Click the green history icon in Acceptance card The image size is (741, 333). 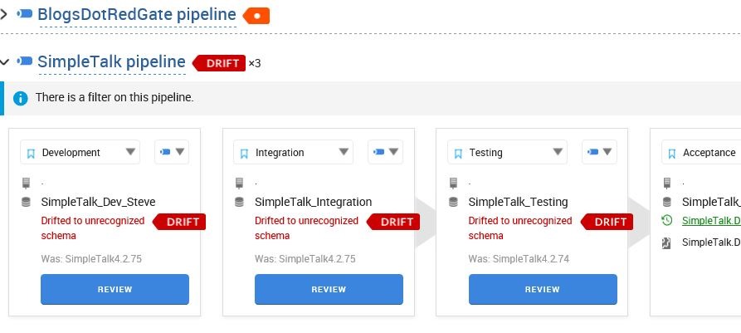(x=667, y=221)
